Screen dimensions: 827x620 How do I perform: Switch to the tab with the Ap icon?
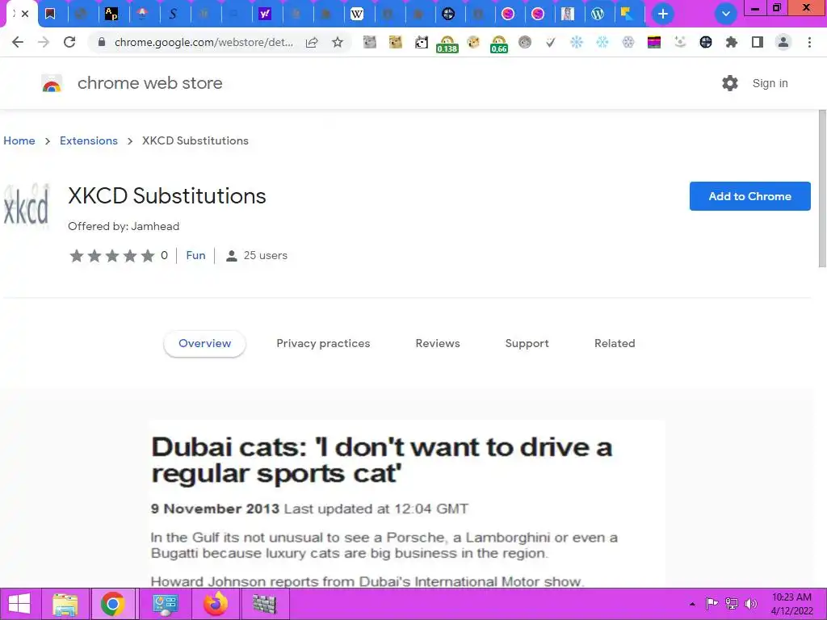click(111, 14)
